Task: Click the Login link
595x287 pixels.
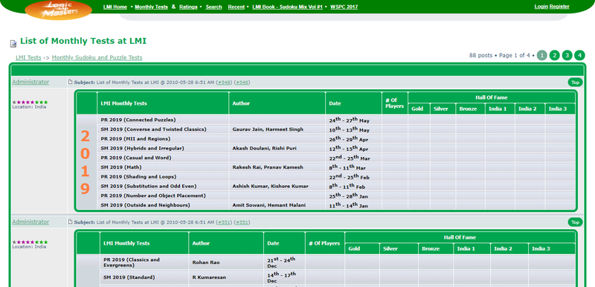Action: coord(541,7)
